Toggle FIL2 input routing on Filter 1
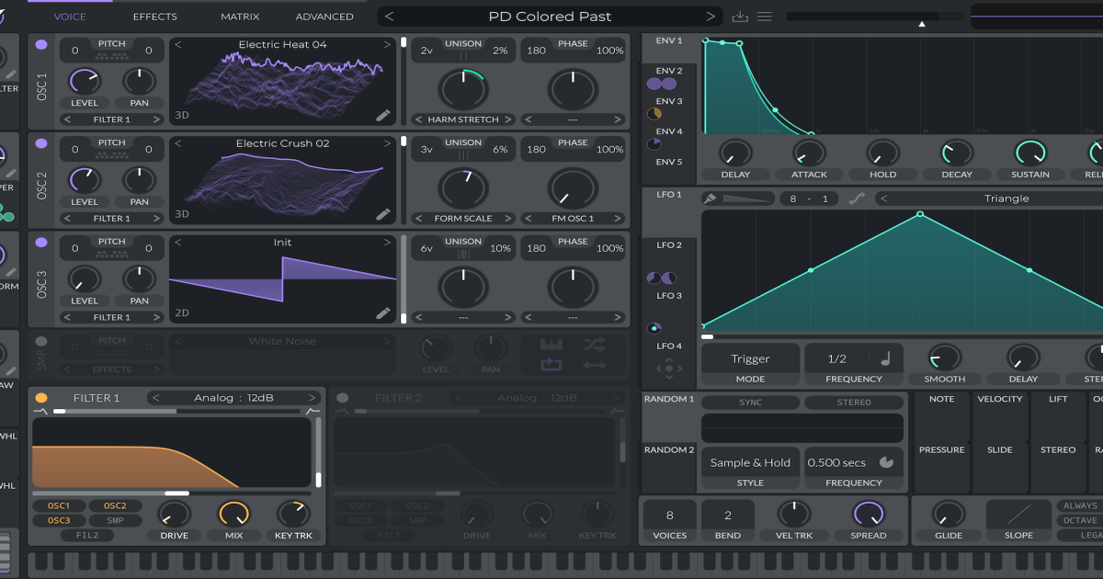 pyautogui.click(x=88, y=535)
